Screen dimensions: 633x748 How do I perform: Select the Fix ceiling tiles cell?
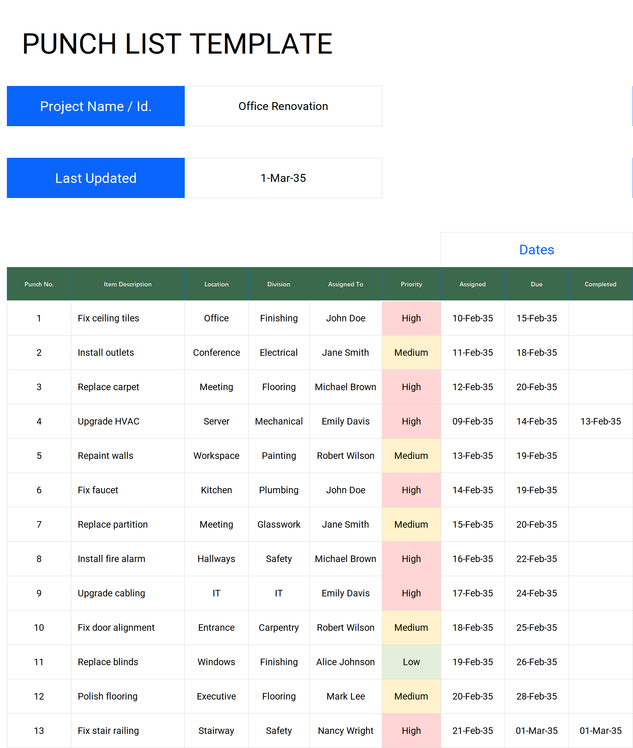click(x=128, y=318)
